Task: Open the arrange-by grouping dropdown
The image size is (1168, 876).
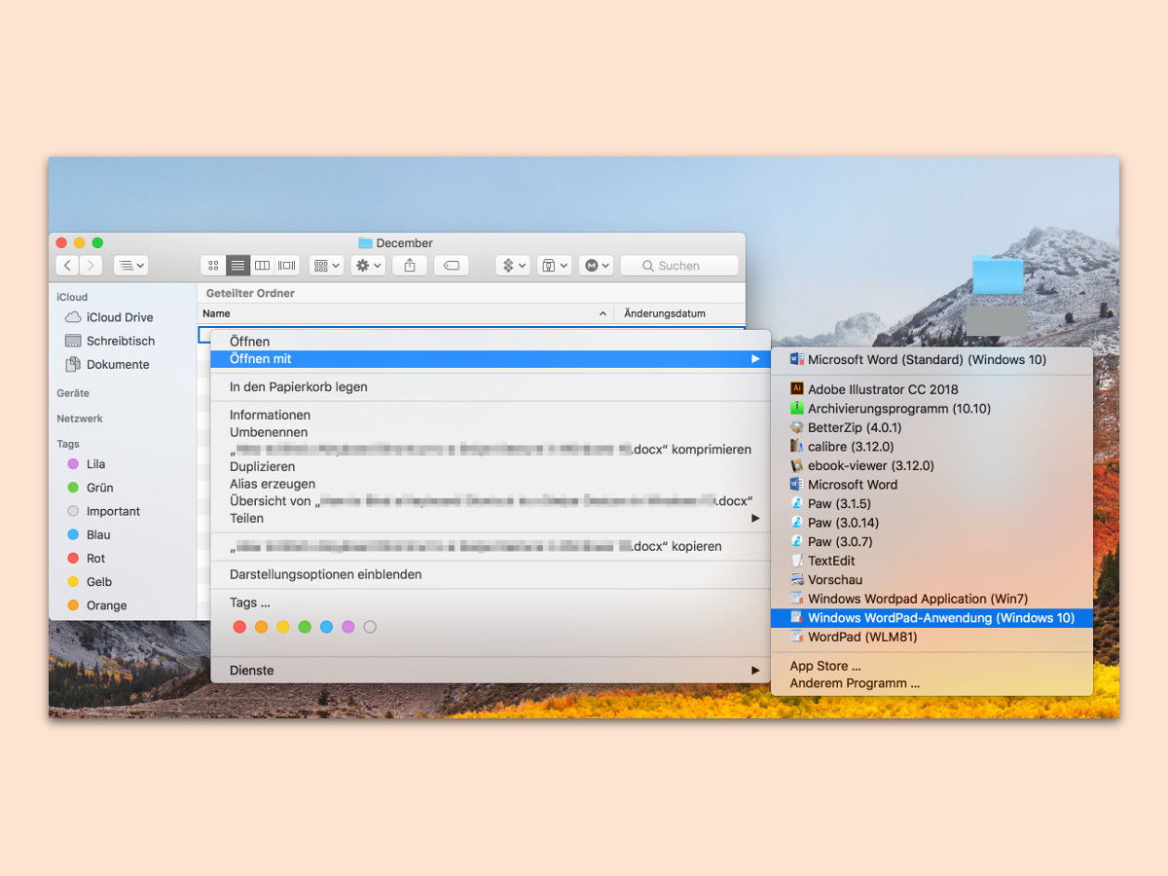Action: coord(326,266)
